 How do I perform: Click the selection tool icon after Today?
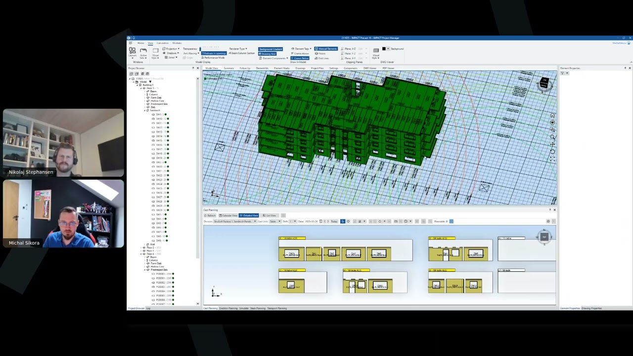point(343,222)
